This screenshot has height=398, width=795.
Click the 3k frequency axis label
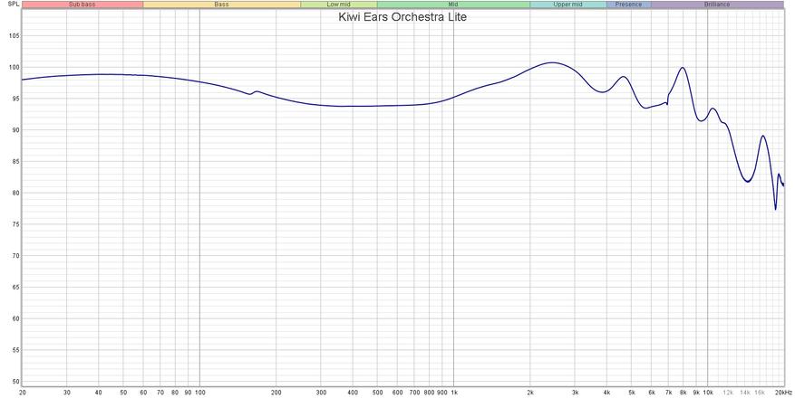point(575,393)
